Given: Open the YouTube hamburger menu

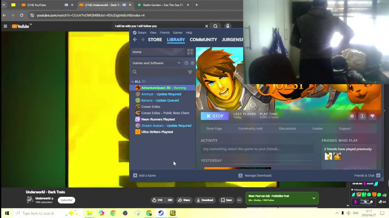Looking at the screenshot, I should (5, 26).
